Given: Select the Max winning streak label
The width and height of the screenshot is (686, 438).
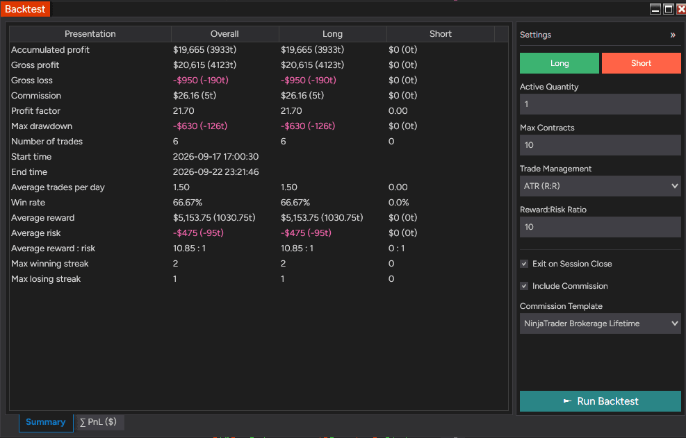Looking at the screenshot, I should [x=50, y=264].
